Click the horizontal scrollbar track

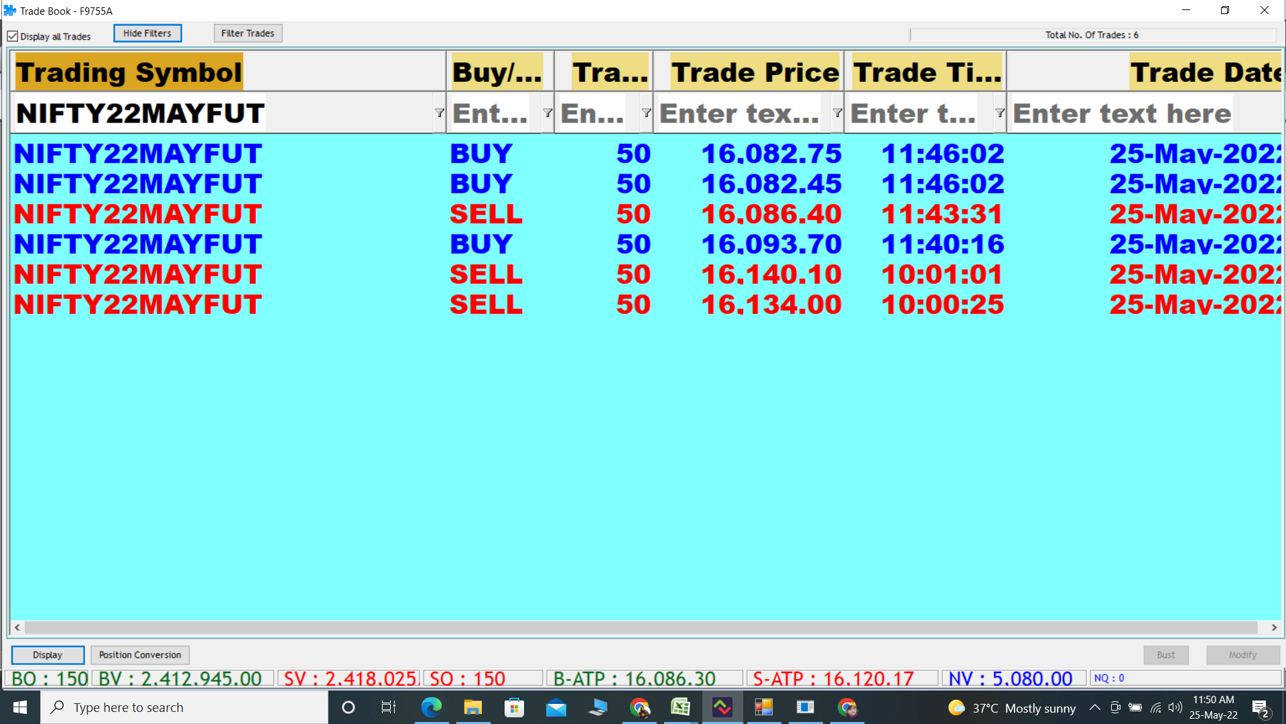tap(641, 627)
